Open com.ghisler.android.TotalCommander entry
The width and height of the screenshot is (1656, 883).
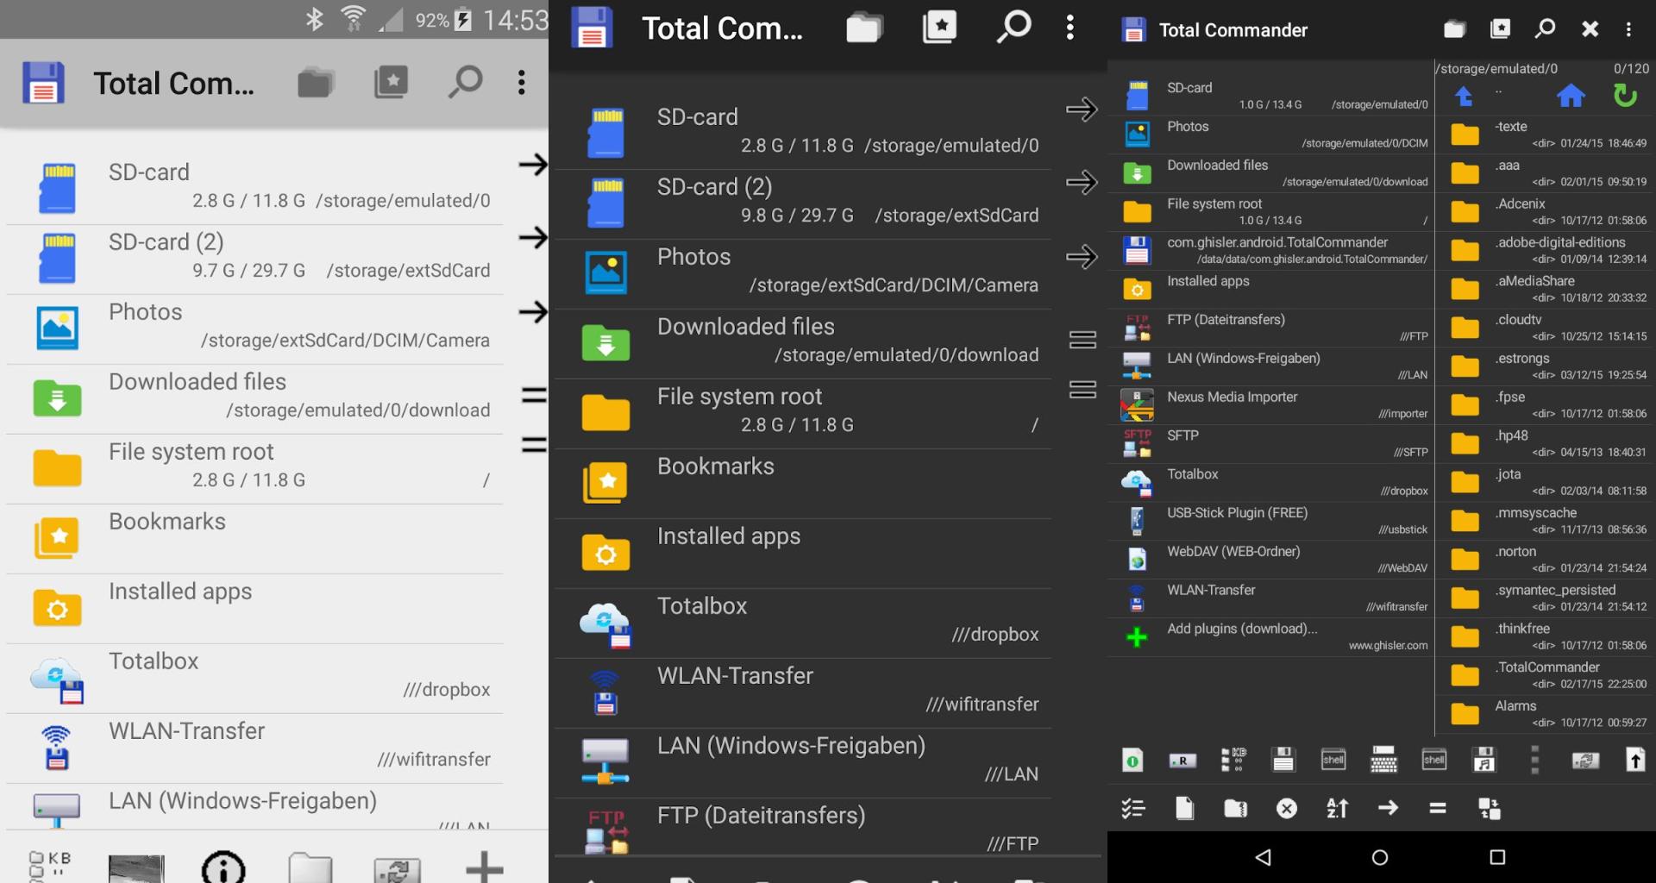[x=1272, y=250]
